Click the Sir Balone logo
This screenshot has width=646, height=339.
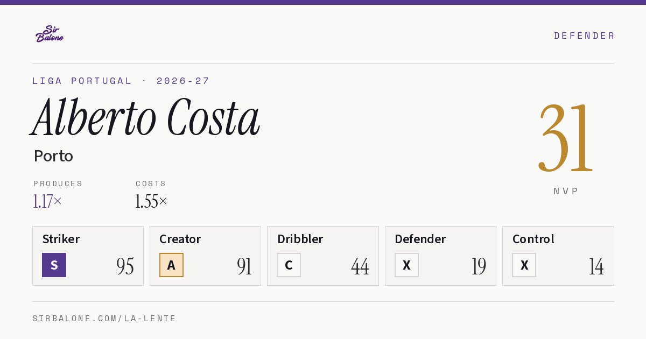pyautogui.click(x=50, y=34)
